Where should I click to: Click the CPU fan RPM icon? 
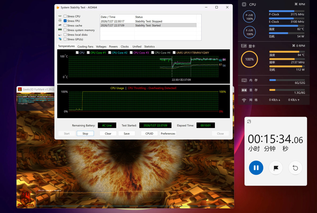point(296,4)
